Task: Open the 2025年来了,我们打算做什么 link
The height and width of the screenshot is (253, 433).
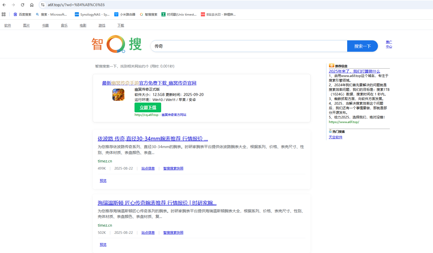Action: coord(354,71)
